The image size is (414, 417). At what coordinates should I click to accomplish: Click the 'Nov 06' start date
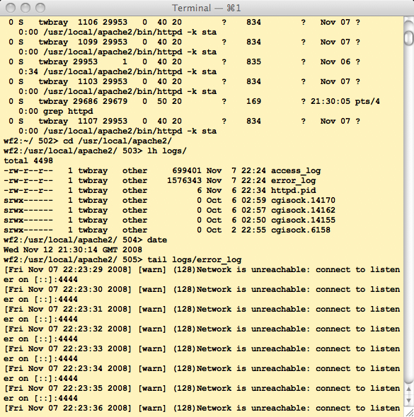tap(335, 61)
